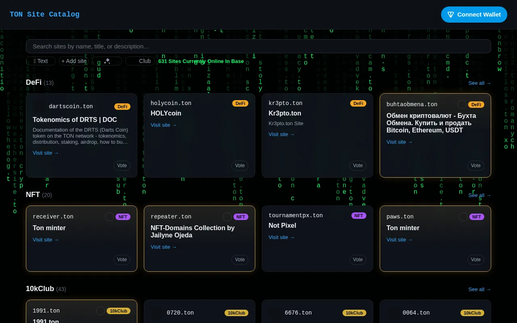The image size is (517, 323).
Task: Click the round icon on buhtaobmena.ton card
Action: point(462,105)
